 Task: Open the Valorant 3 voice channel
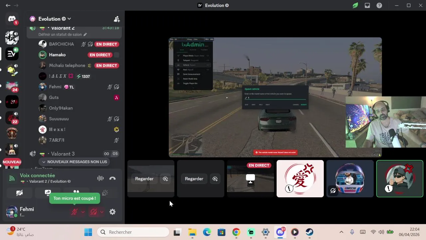pyautogui.click(x=74, y=154)
